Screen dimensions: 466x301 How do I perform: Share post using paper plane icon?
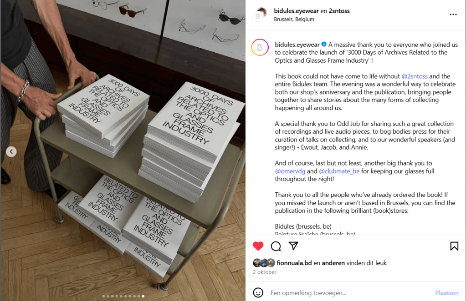pos(293,246)
